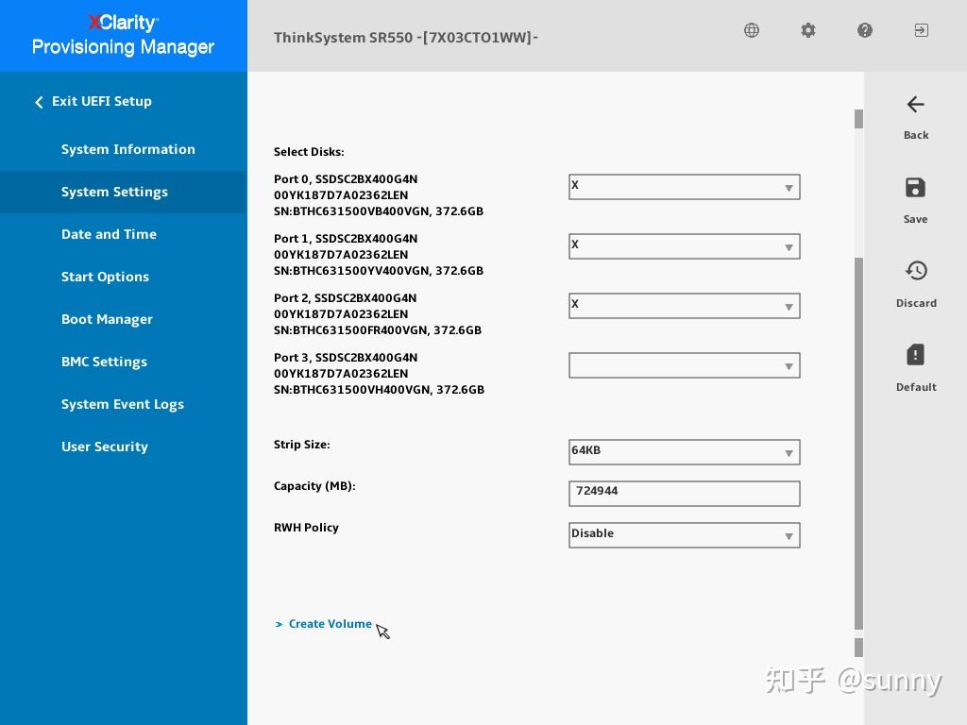
Task: Restore defaults with the Default icon
Action: [915, 355]
